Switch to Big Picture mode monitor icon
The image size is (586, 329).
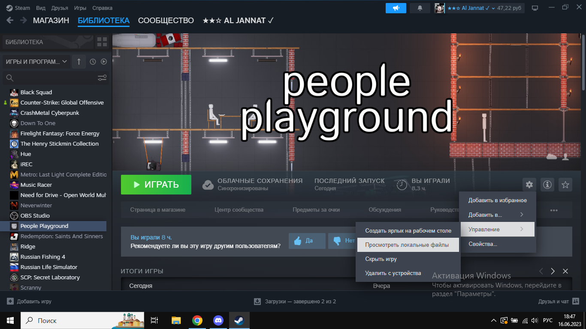click(x=535, y=8)
